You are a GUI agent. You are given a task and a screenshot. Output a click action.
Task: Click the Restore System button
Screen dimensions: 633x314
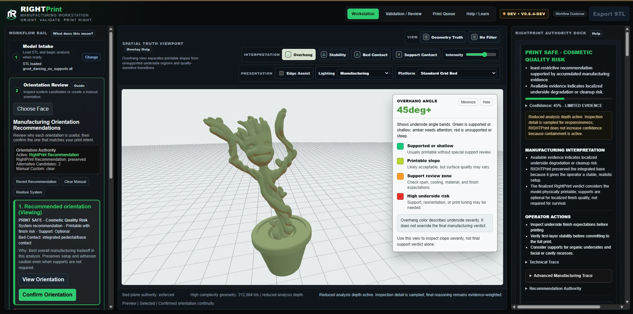[x=29, y=192]
